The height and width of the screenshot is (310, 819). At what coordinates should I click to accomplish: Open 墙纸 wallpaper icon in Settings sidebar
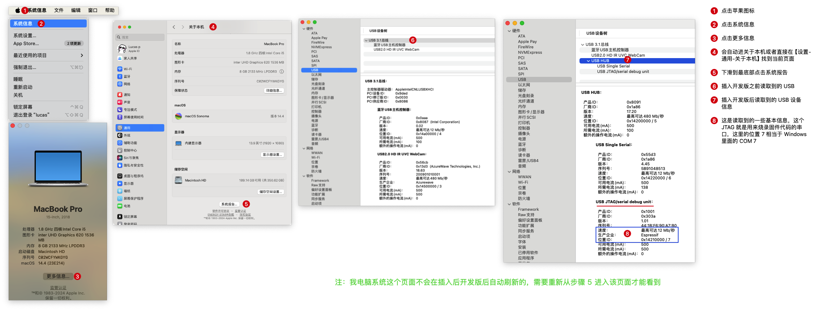[x=120, y=191]
